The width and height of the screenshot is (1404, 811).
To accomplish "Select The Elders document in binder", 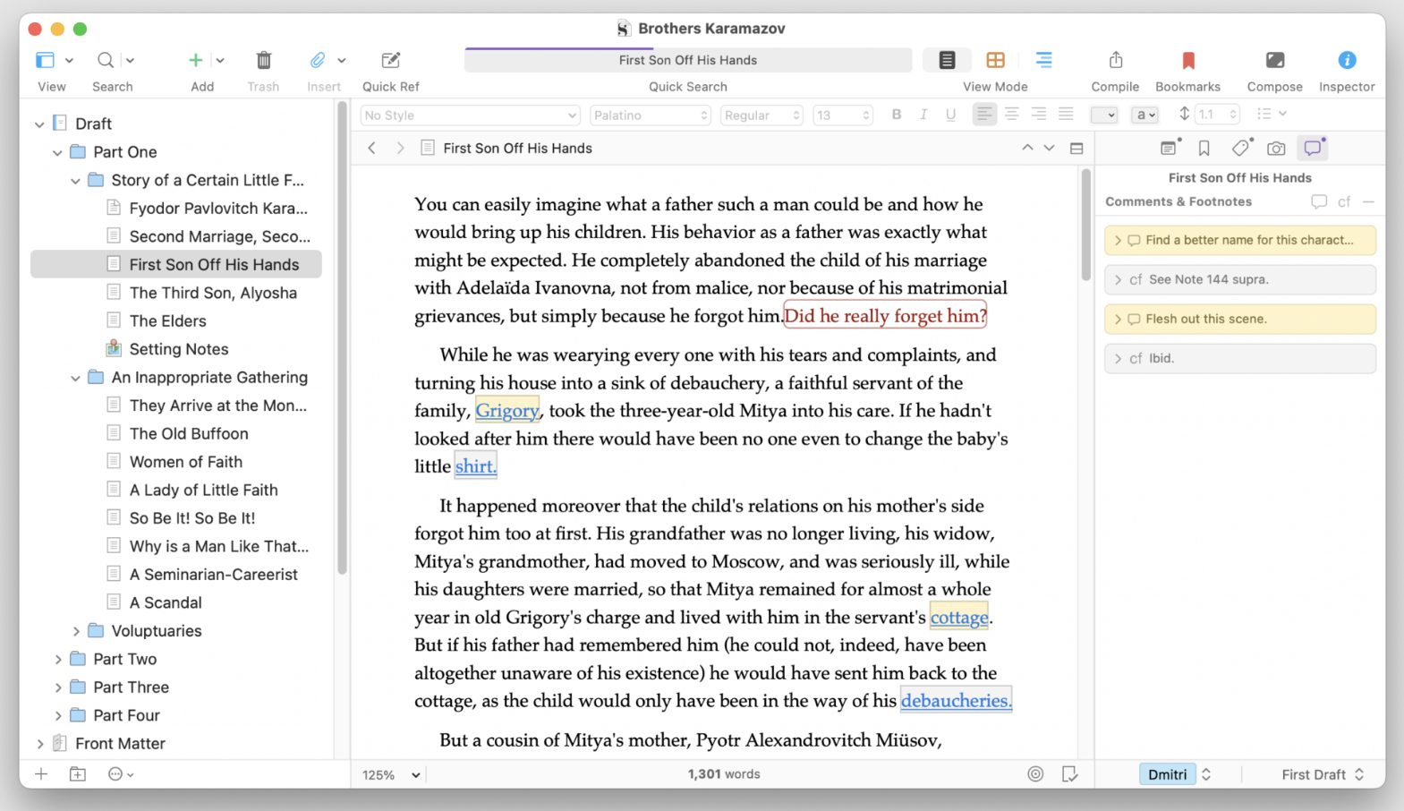I will pyautogui.click(x=167, y=320).
